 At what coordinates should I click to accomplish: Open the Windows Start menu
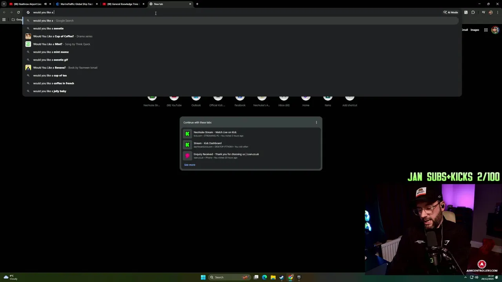point(203,277)
